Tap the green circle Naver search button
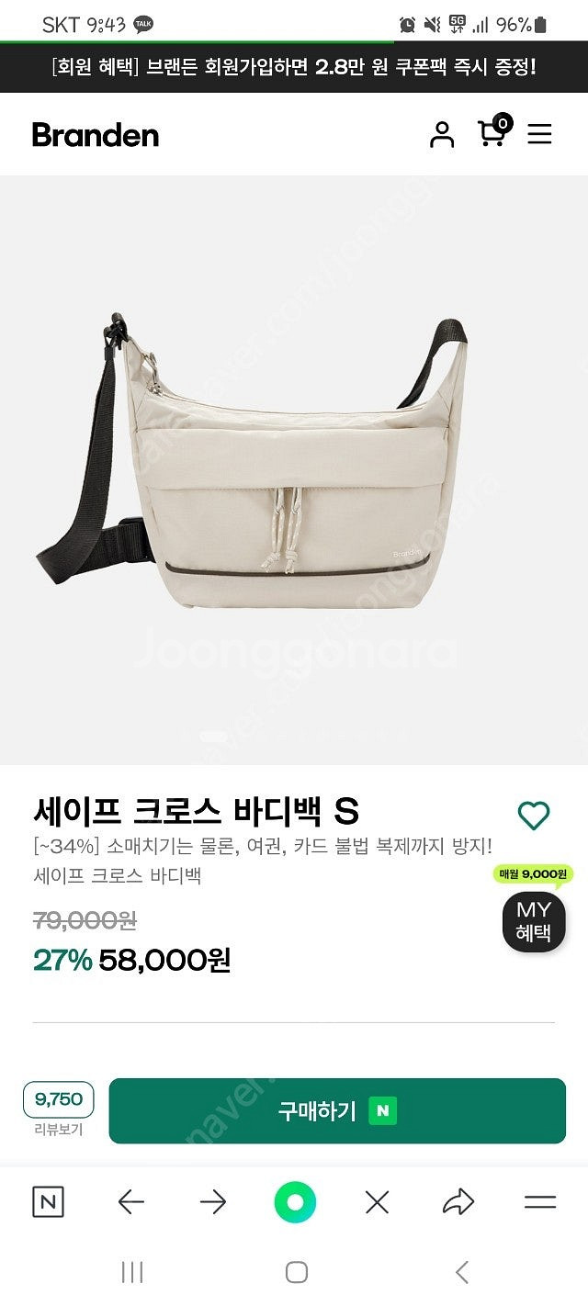This screenshot has height=1306, width=588. click(x=295, y=1201)
